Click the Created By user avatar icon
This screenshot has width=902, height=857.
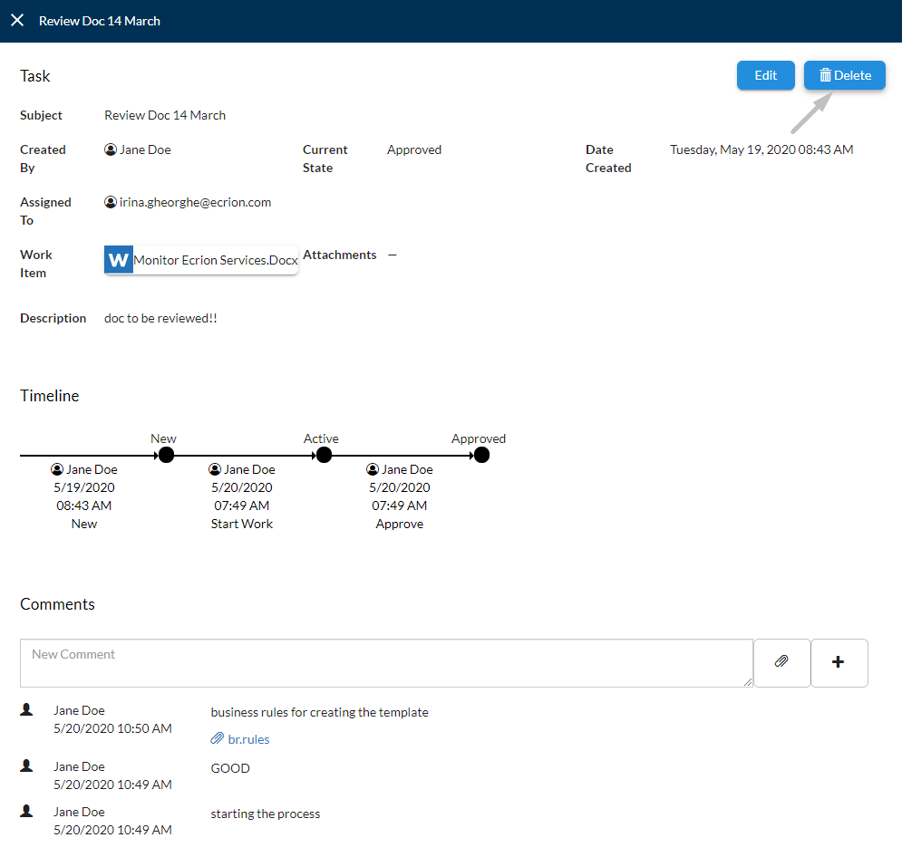(111, 149)
